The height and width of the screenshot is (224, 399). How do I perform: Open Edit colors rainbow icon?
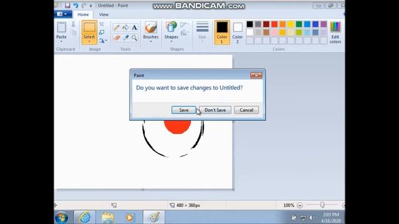pyautogui.click(x=335, y=27)
